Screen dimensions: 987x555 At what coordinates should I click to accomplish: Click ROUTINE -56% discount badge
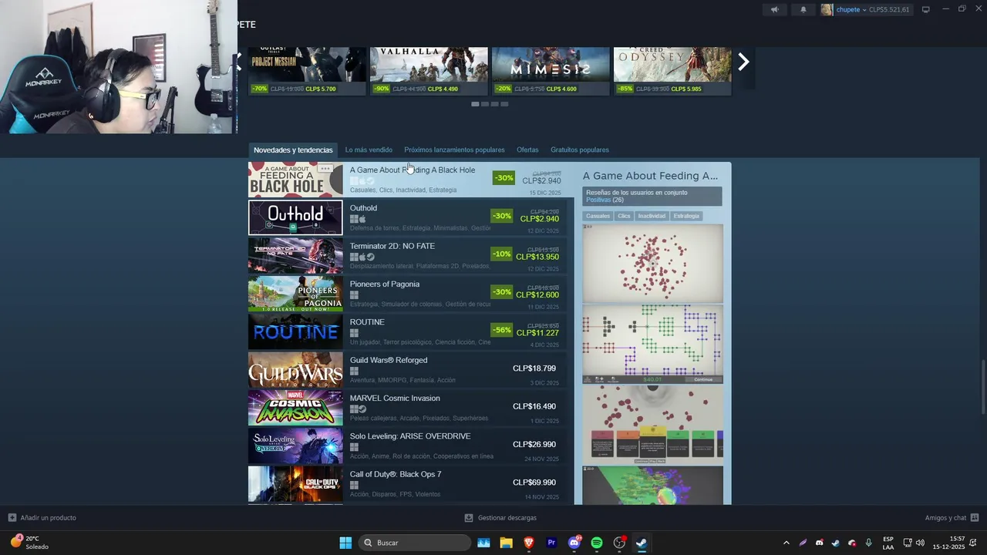[x=502, y=330]
